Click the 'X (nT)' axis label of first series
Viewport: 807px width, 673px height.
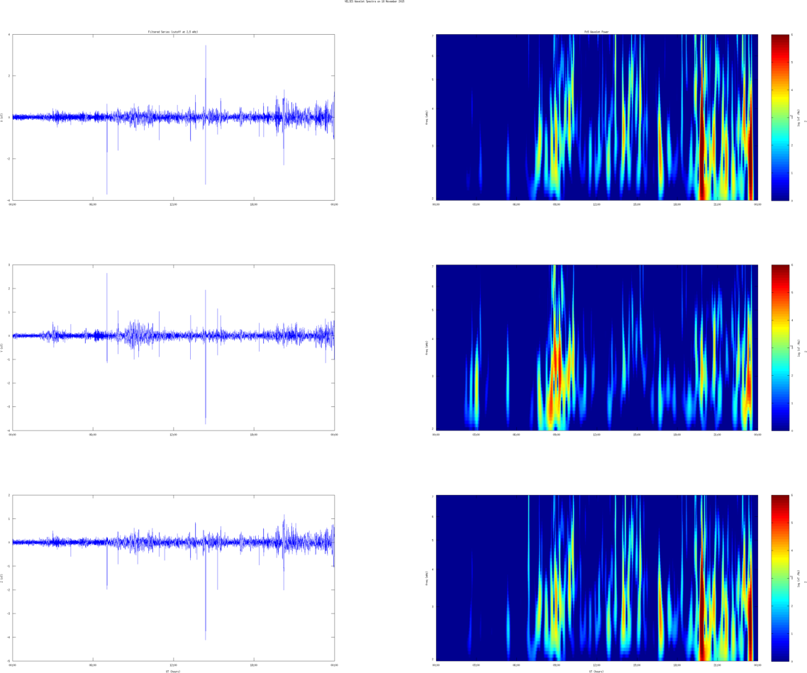coord(2,117)
